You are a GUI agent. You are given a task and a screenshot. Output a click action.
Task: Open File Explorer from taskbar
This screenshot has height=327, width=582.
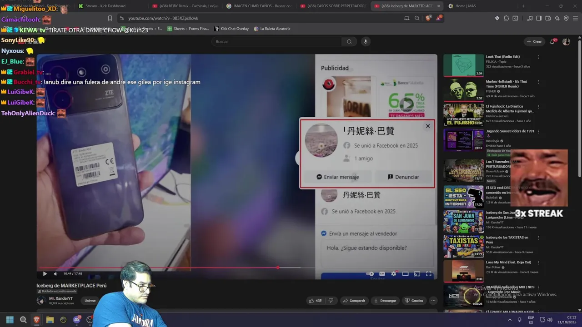50,320
